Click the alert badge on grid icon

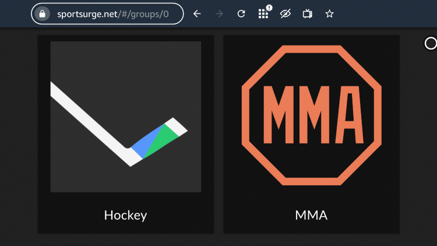269,8
